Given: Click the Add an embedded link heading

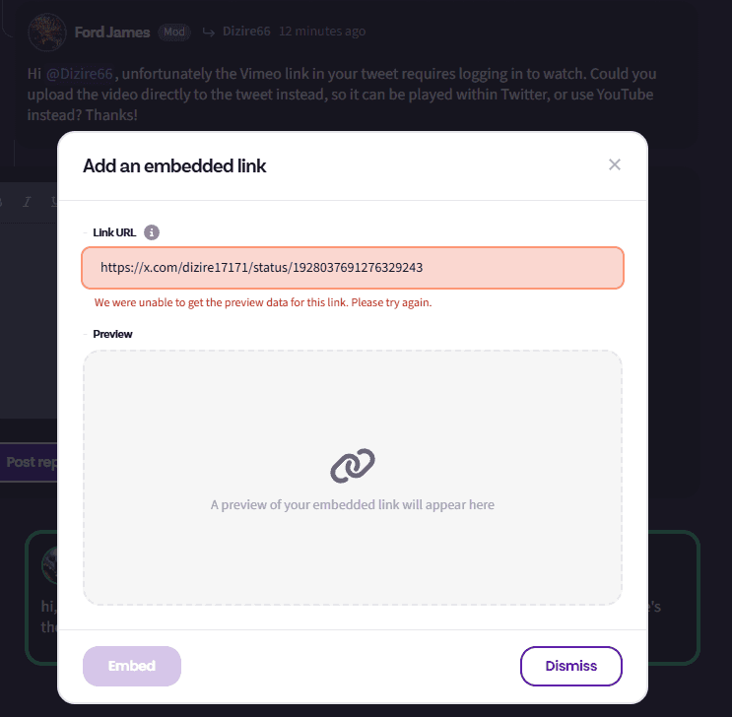Looking at the screenshot, I should tap(174, 165).
